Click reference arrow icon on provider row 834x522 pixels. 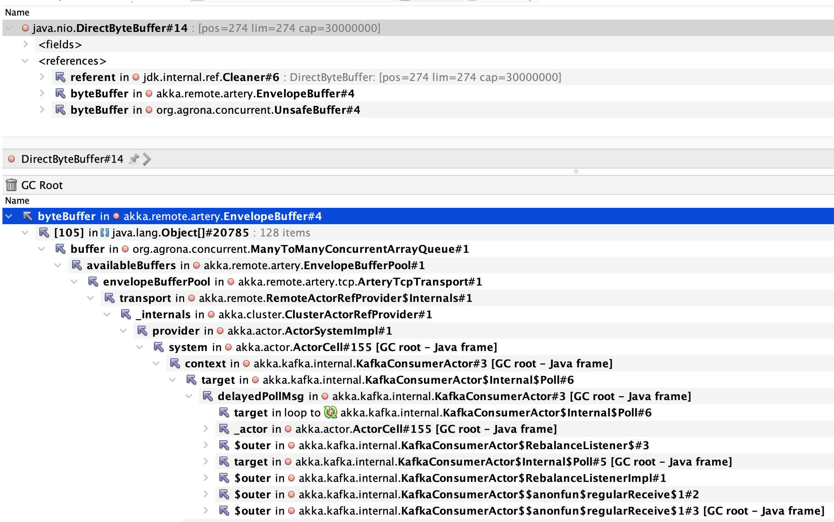[142, 331]
